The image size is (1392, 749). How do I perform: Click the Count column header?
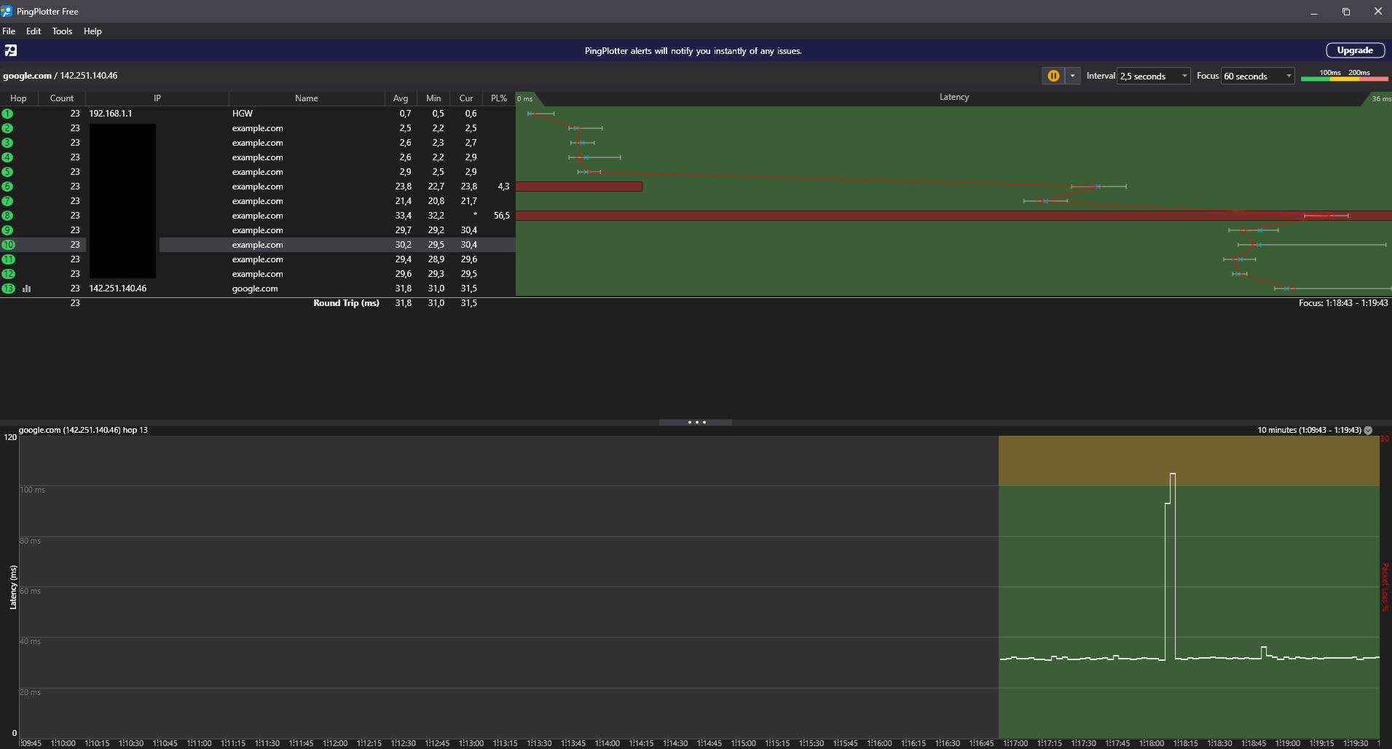(x=61, y=98)
